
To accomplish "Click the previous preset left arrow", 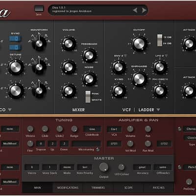I will pyautogui.click(x=135, y=10).
